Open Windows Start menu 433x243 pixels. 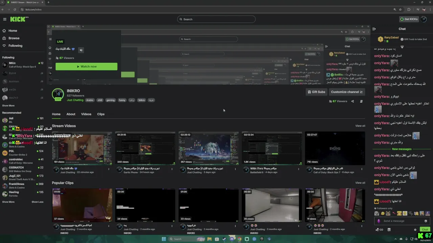(x=164, y=239)
